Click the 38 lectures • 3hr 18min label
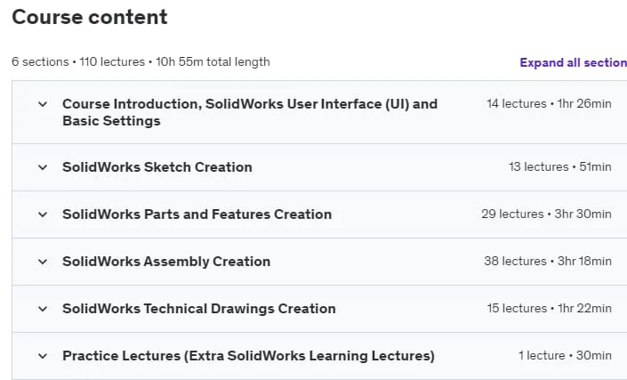The image size is (627, 380). click(548, 262)
